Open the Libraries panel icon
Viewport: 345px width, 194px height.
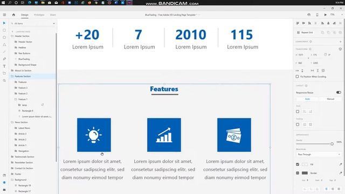(x=4, y=175)
